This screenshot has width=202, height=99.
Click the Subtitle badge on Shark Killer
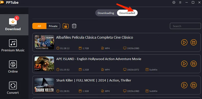pyautogui.click(x=151, y=91)
